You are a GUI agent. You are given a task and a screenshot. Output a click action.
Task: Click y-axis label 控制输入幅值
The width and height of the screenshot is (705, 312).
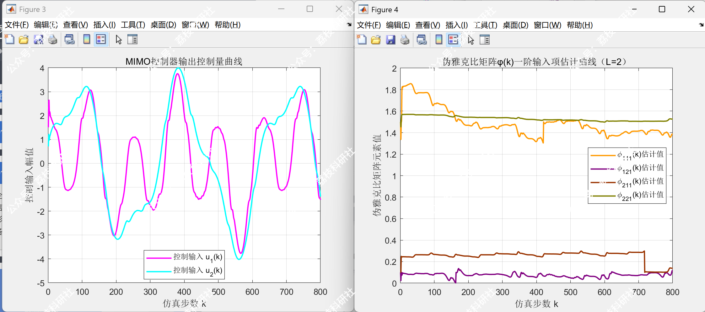pos(29,175)
